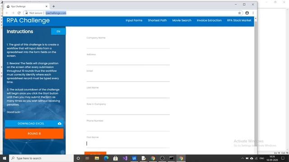The height and width of the screenshot is (162, 289).
Task: Switch to active Chrome taskbar window
Action: tap(181, 158)
